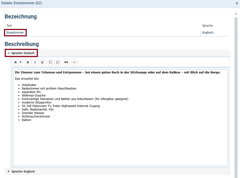Image resolution: width=240 pixels, height=178 pixels.
Task: Open the font color dropdown arrow
Action: (21, 62)
